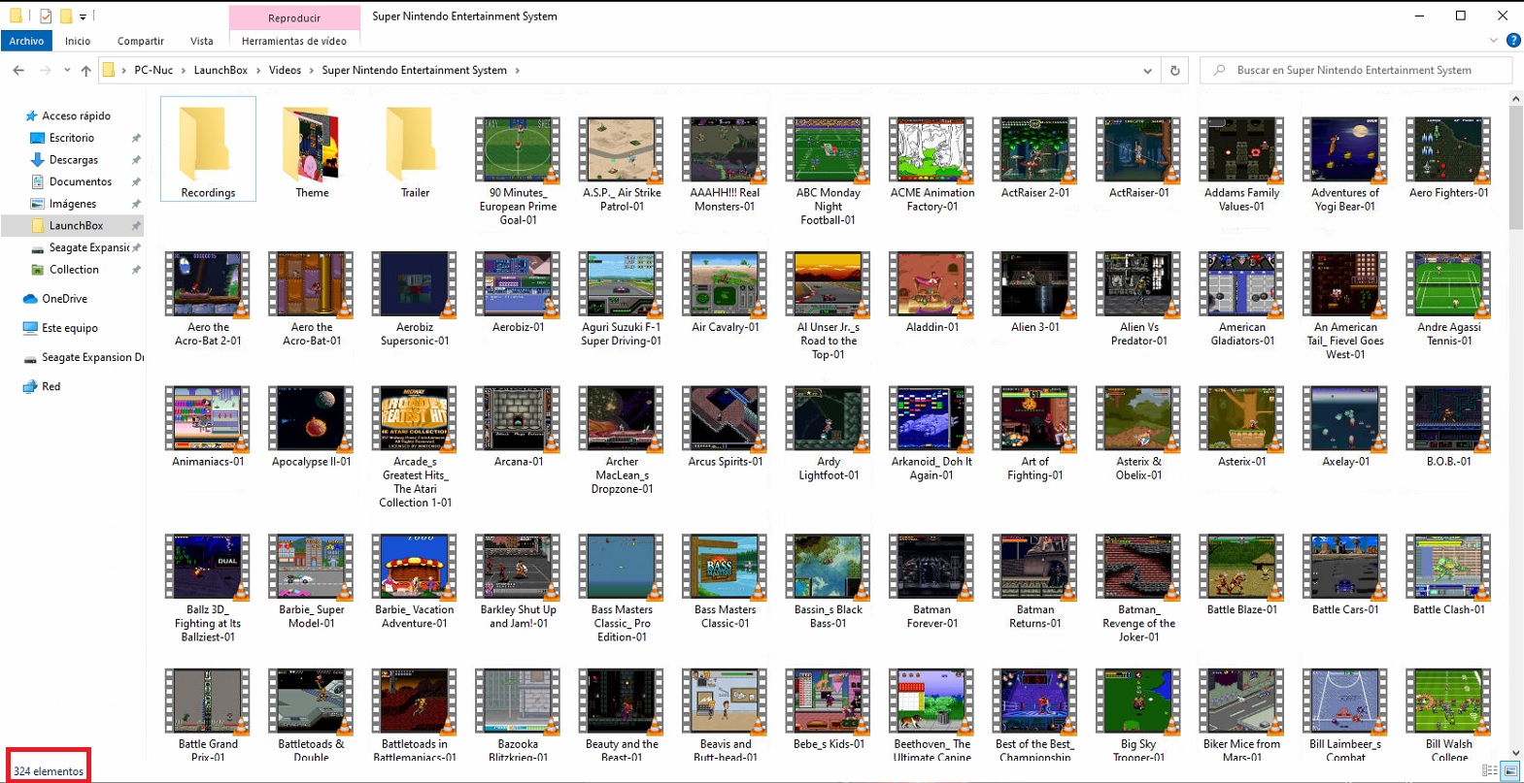Click search box for Super Nintendo folder
The width and height of the screenshot is (1524, 783).
1356,70
